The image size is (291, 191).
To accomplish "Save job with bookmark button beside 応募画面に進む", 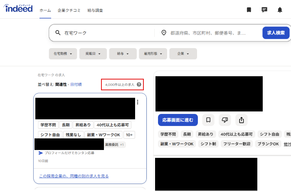I will click(208, 120).
